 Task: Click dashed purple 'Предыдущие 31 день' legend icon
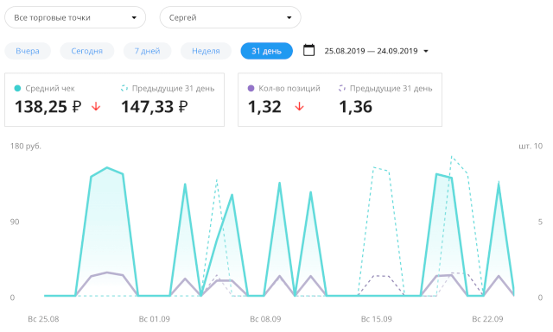[x=342, y=88]
